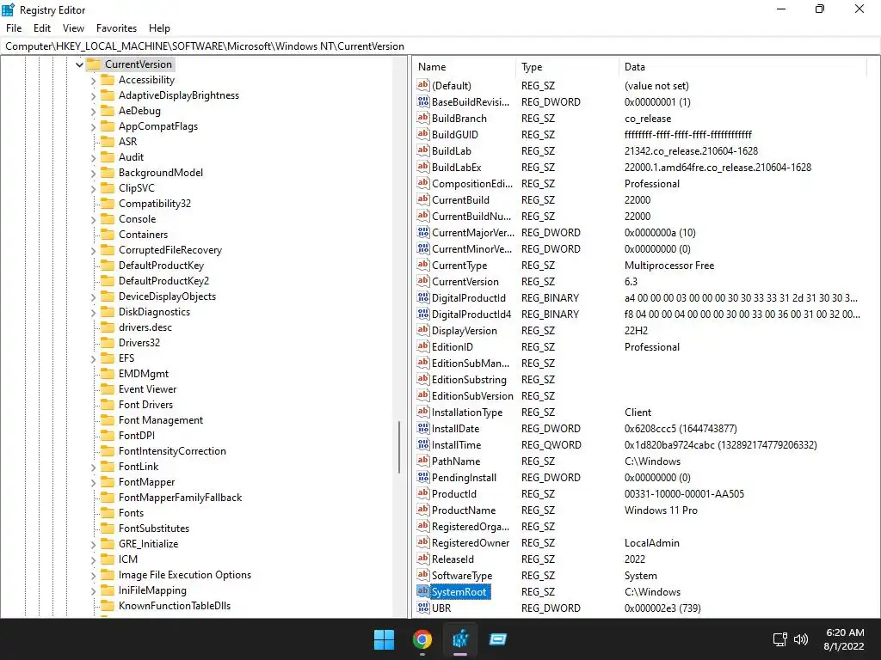
Task: Open the File menu
Action: 14,28
